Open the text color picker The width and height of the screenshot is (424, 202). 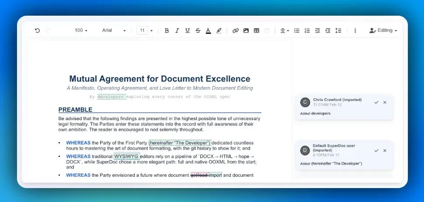(208, 31)
